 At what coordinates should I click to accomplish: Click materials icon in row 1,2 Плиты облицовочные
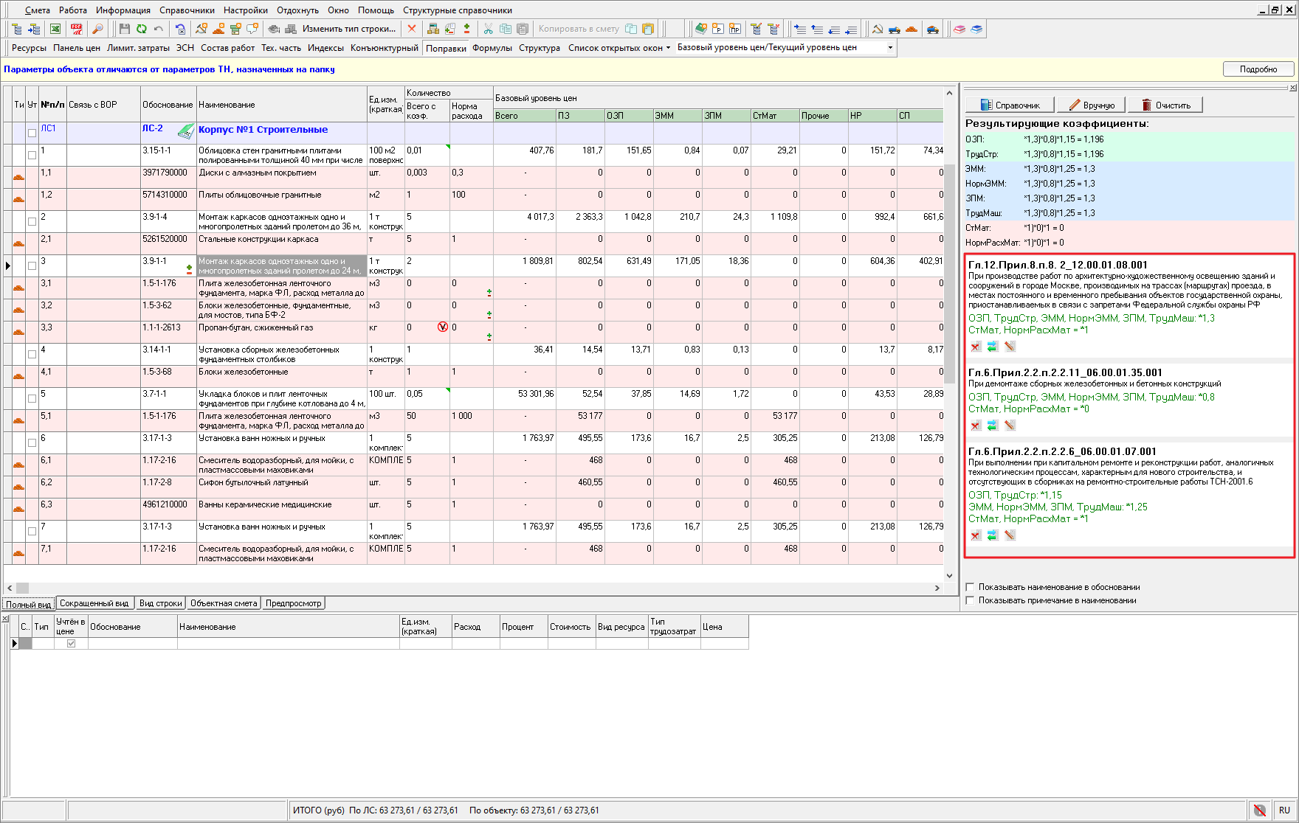tap(18, 199)
